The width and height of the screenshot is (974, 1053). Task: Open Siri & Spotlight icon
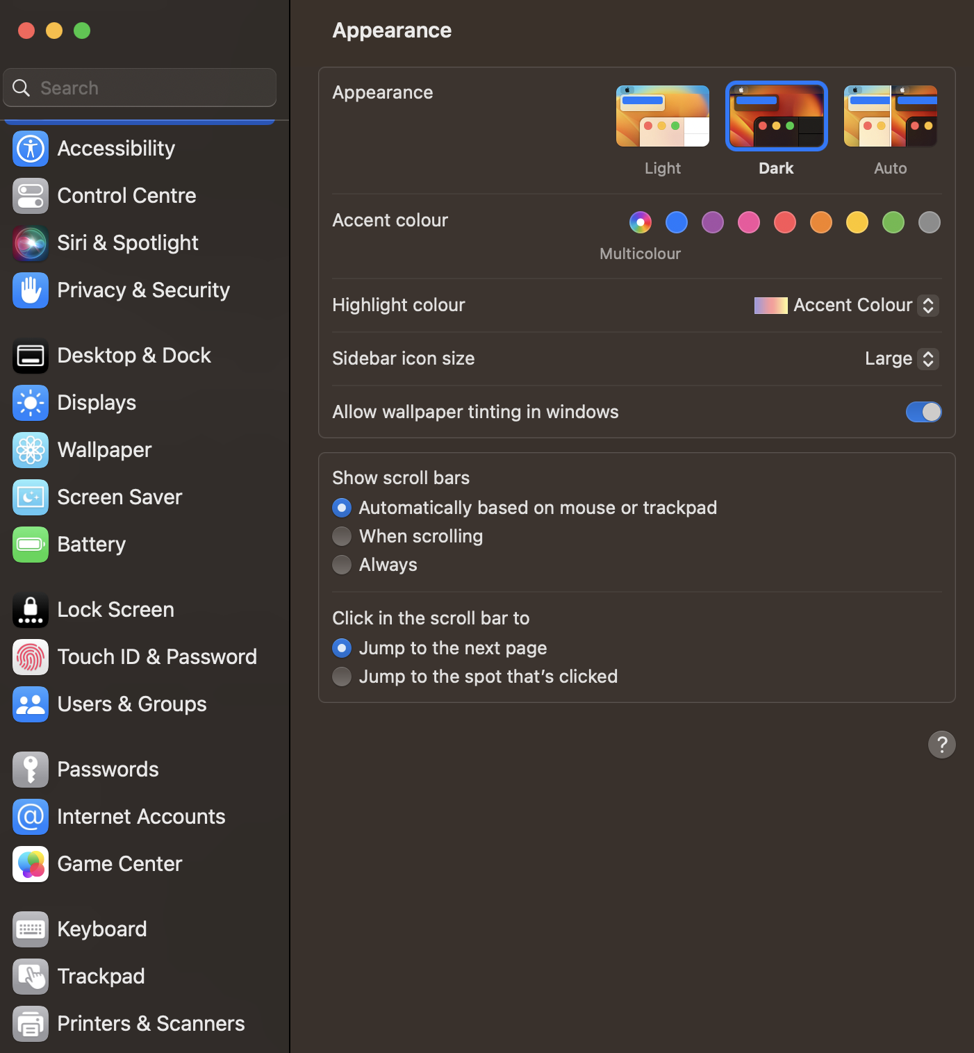point(31,243)
